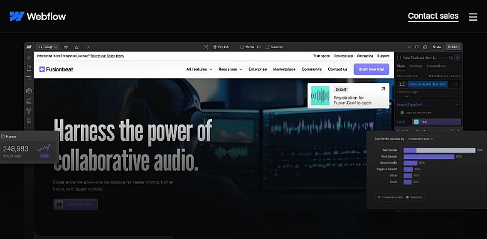Click the Fusionbeat logo

[56, 69]
